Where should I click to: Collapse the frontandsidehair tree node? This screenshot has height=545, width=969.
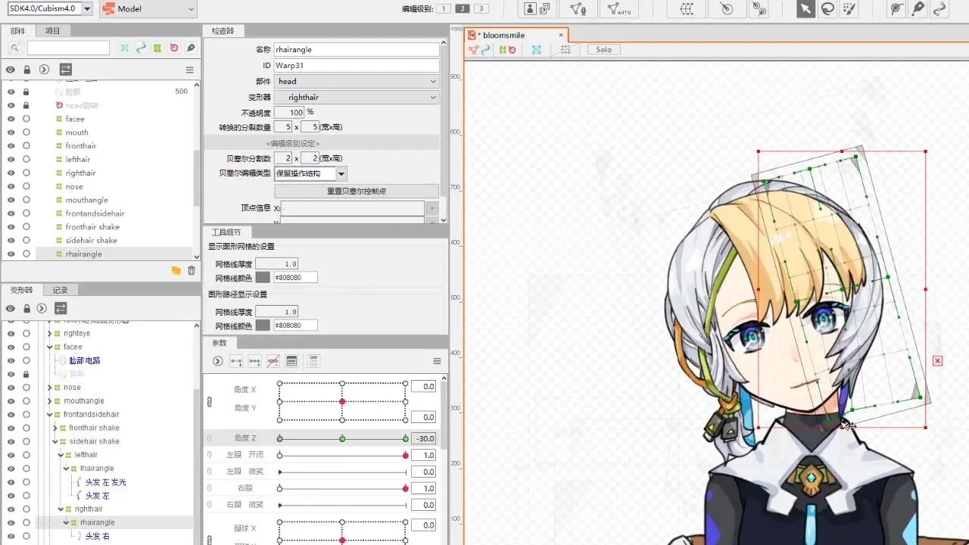pos(50,415)
